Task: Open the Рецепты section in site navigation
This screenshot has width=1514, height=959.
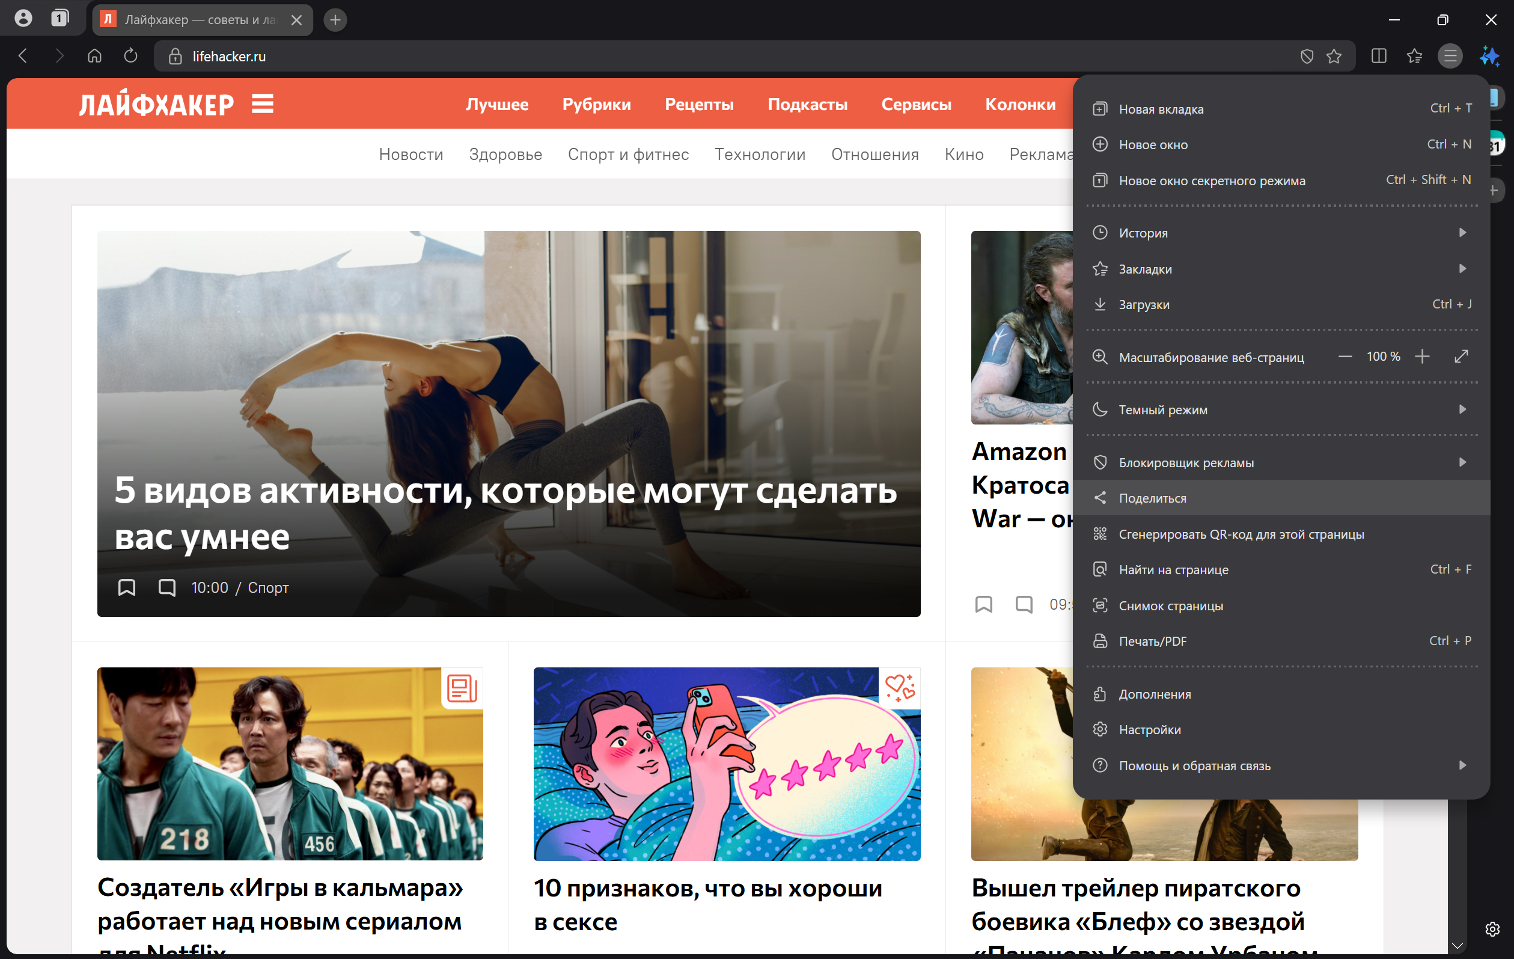Action: coord(698,104)
